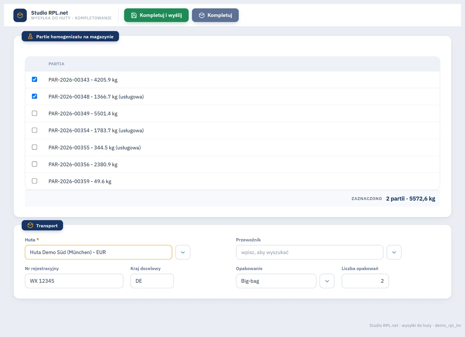Select row text PAR-2026-00343 - 4205.9 kg
465x337 pixels.
[x=83, y=80]
